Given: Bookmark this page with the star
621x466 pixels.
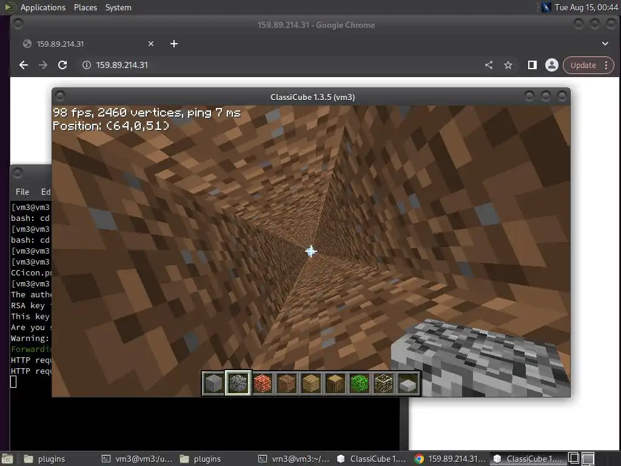Looking at the screenshot, I should click(508, 65).
